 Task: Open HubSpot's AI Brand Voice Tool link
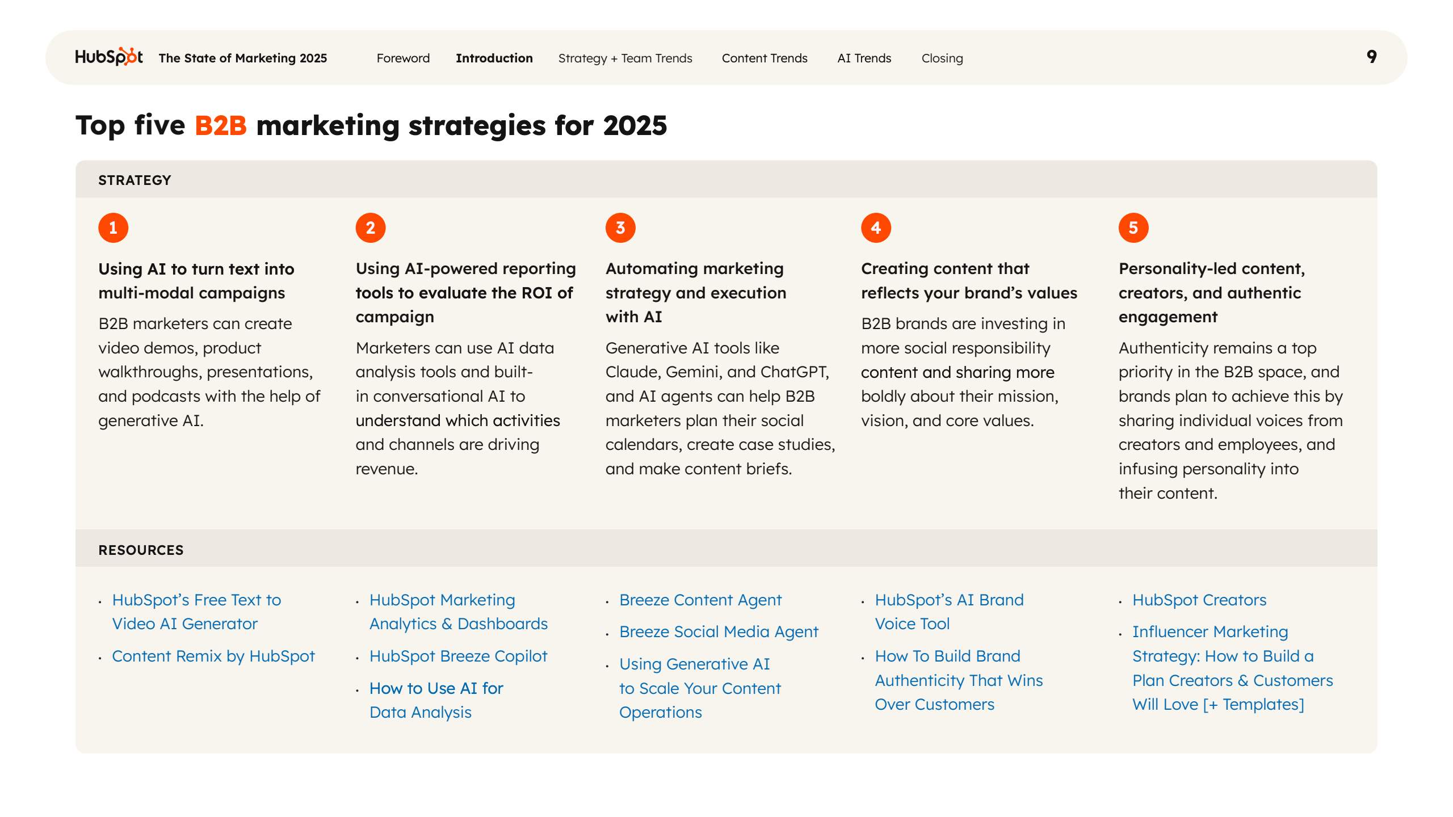click(949, 612)
